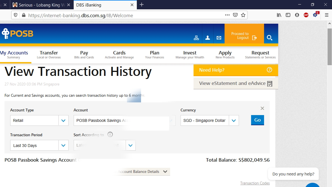Expand the Account Type dropdown
The width and height of the screenshot is (332, 187).
tap(63, 120)
